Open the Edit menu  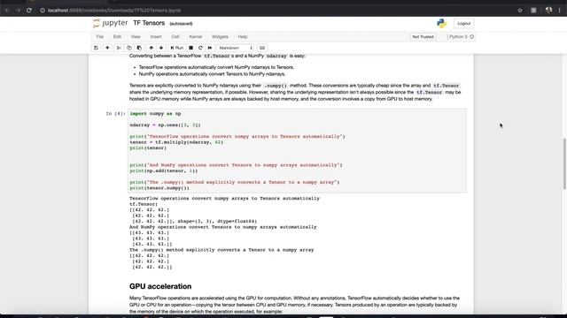point(117,37)
